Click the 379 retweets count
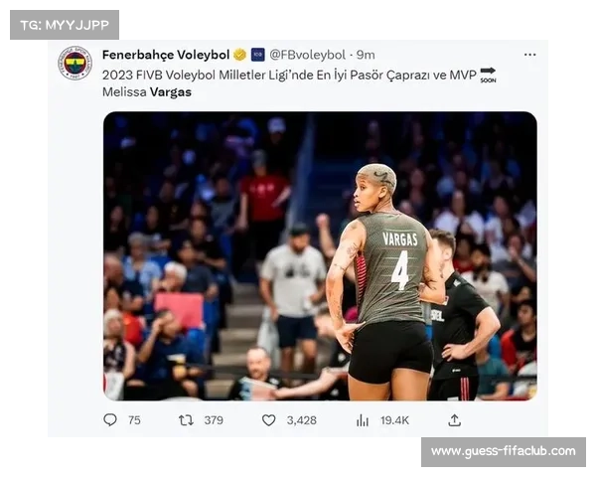The width and height of the screenshot is (596, 477). (214, 420)
